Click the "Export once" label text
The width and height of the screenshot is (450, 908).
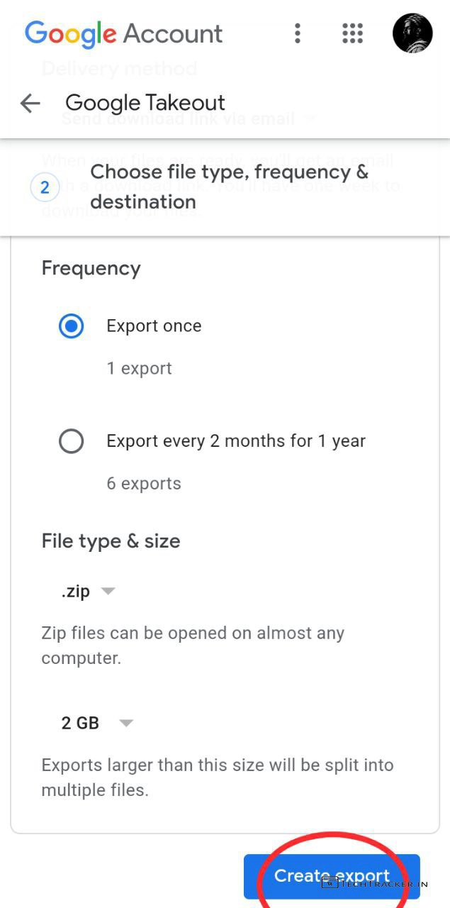(154, 326)
